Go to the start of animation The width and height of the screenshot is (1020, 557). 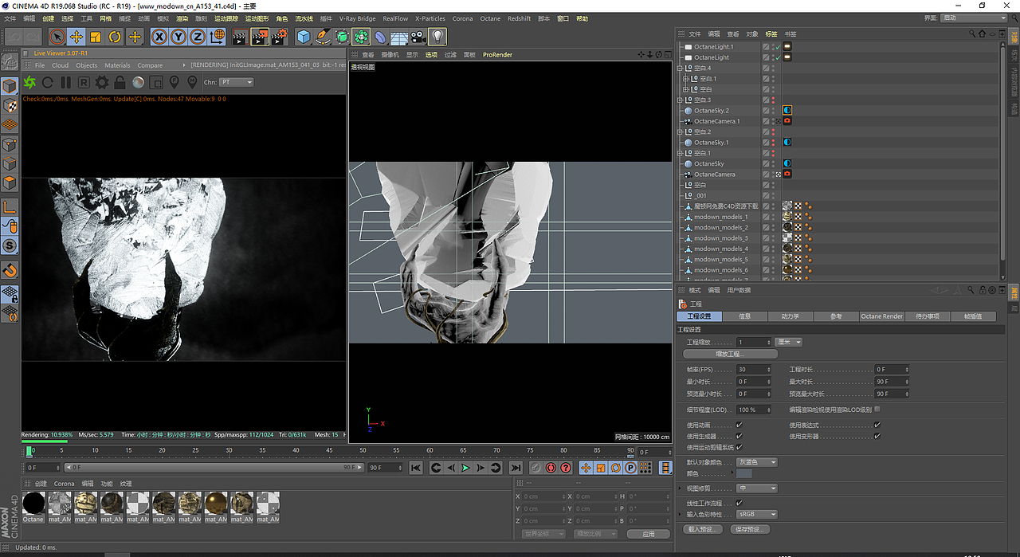pyautogui.click(x=416, y=468)
